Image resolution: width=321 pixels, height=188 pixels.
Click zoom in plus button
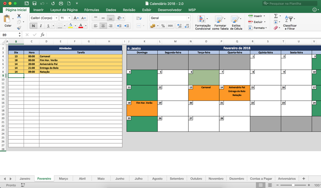309,185
